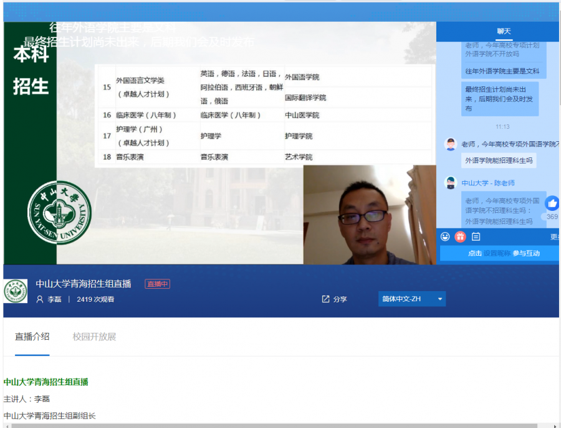561x428 pixels.
Task: Click the horizontal scrollbar at page bottom
Action: click(280, 426)
